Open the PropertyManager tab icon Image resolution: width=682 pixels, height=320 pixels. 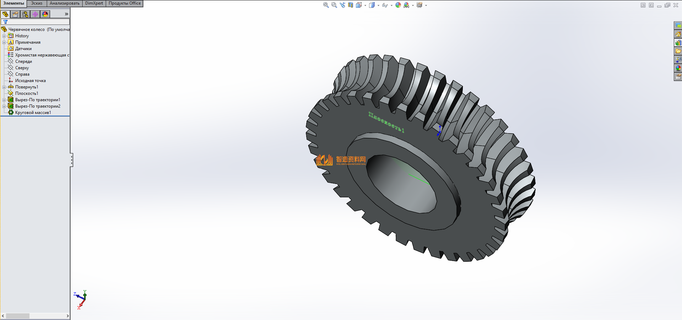pyautogui.click(x=15, y=14)
